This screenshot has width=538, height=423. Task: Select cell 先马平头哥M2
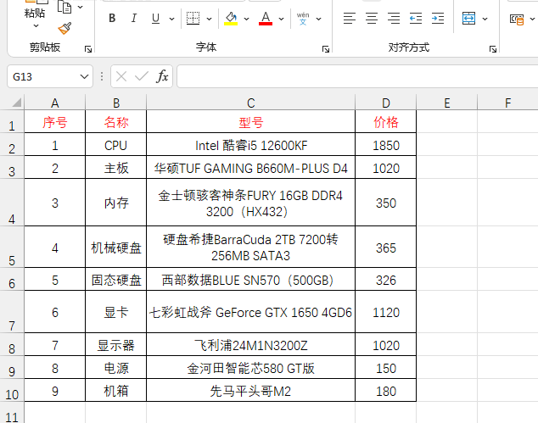[251, 391]
